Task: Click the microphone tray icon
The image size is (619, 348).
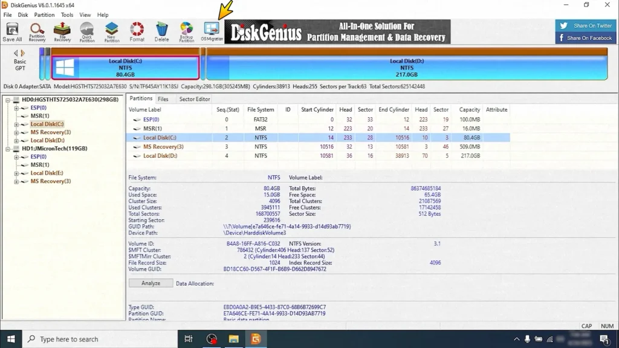Action: [x=527, y=339]
